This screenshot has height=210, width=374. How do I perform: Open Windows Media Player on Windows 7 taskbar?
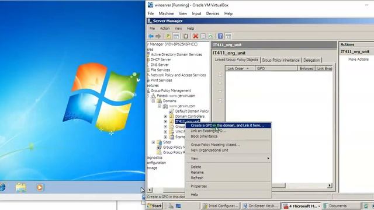(x=40, y=188)
